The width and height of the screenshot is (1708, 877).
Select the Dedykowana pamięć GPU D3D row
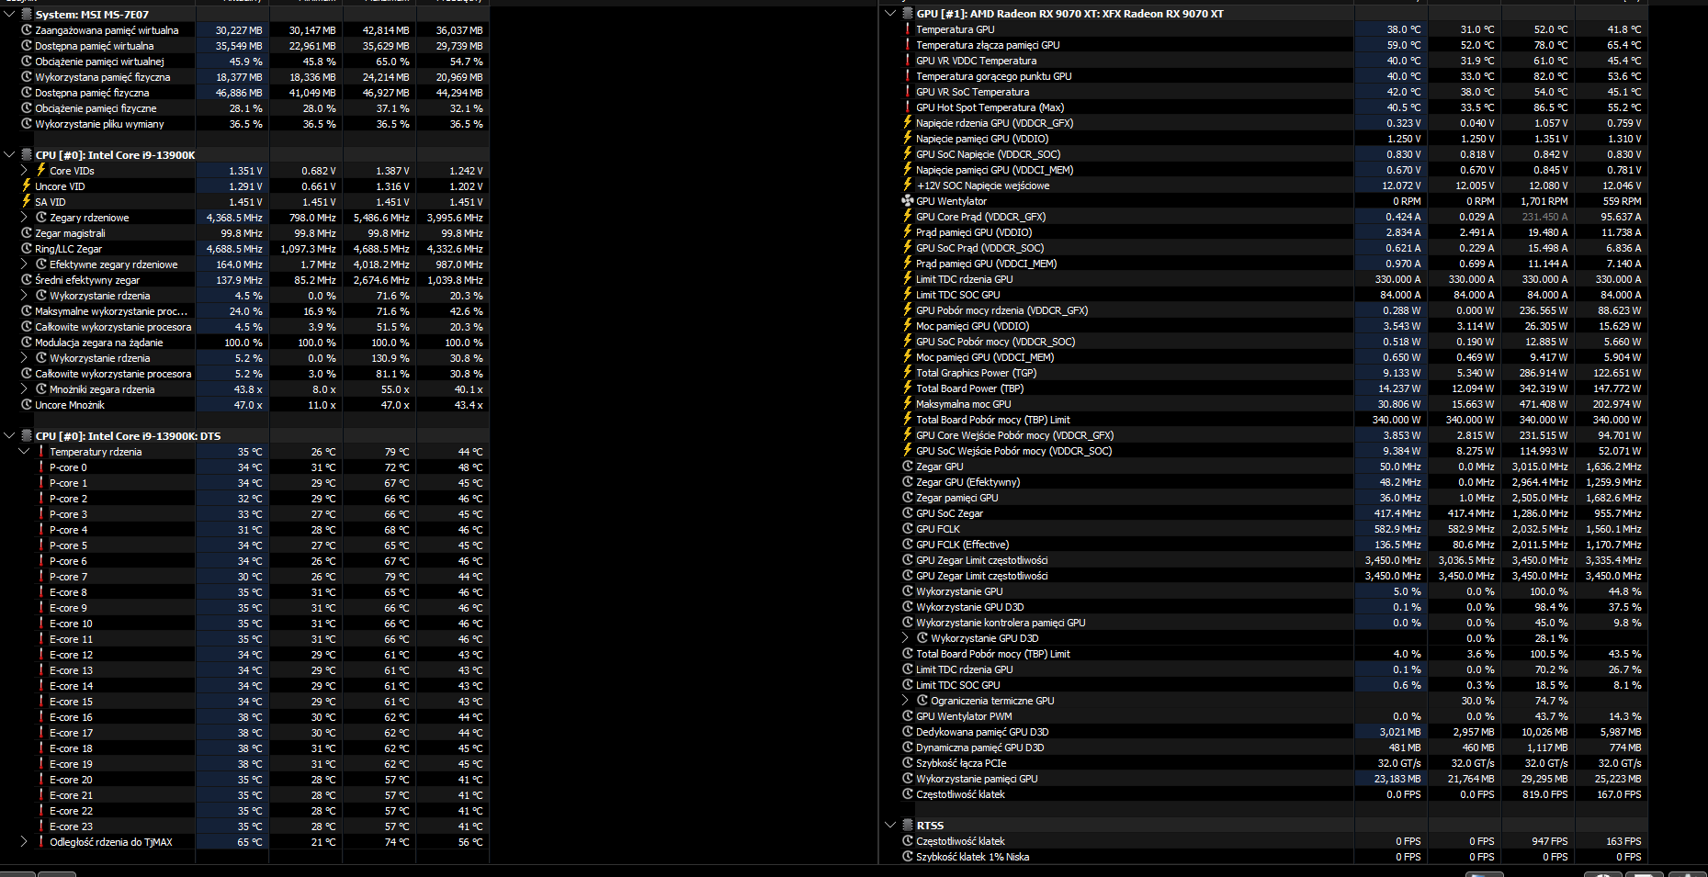click(1264, 732)
